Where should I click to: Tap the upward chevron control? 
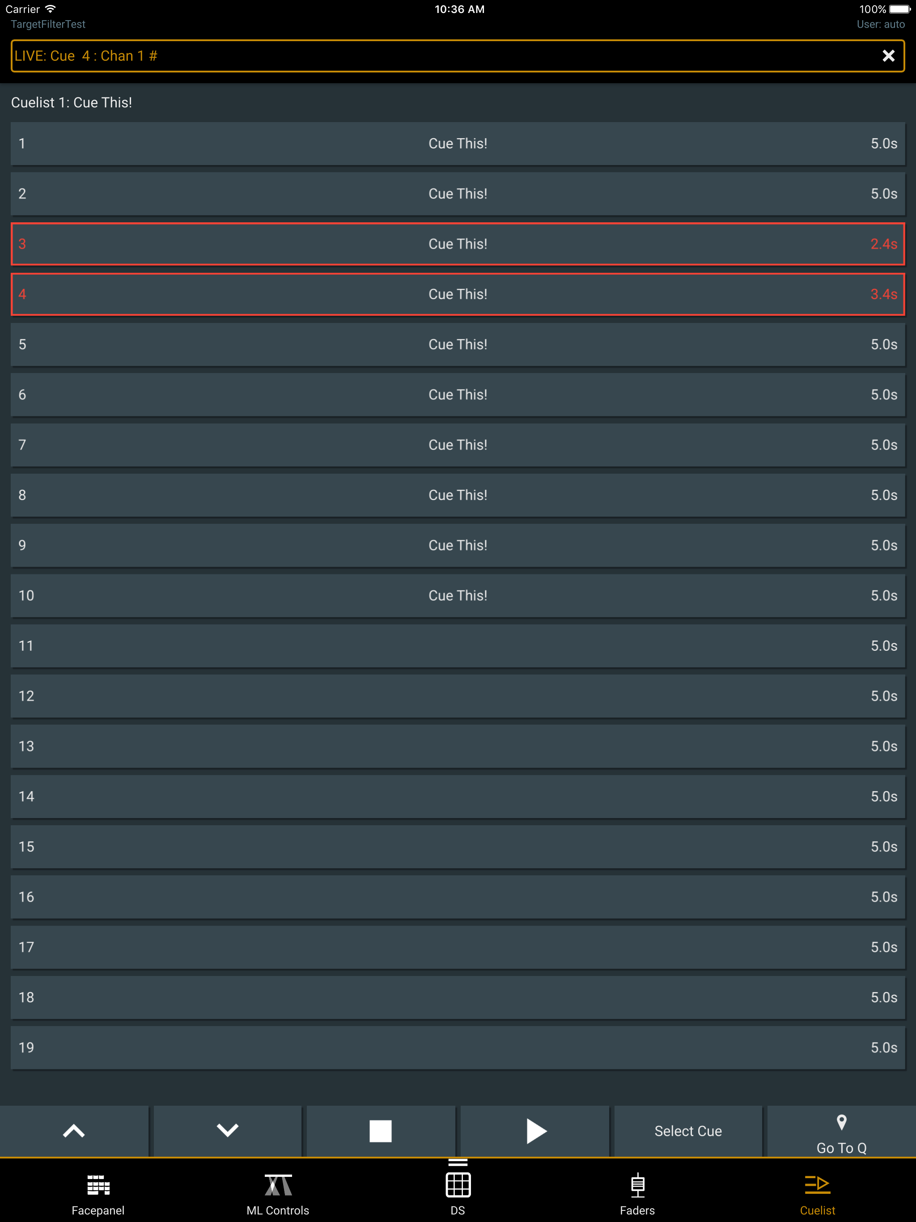click(x=74, y=1131)
